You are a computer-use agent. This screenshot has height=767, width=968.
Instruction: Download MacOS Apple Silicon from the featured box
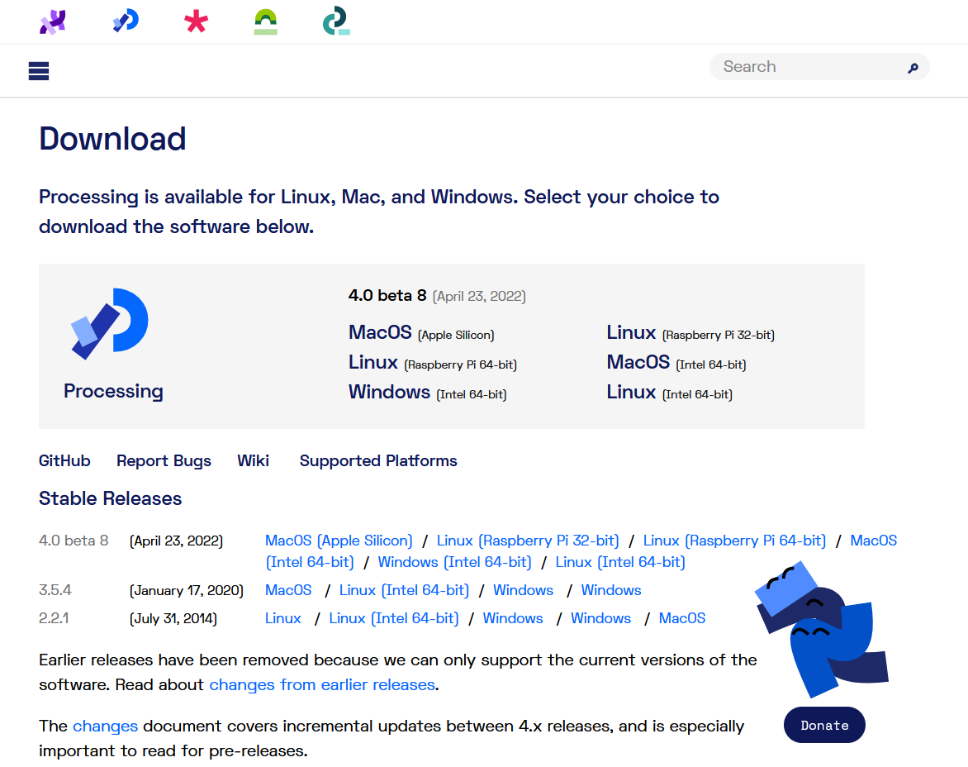tap(421, 333)
